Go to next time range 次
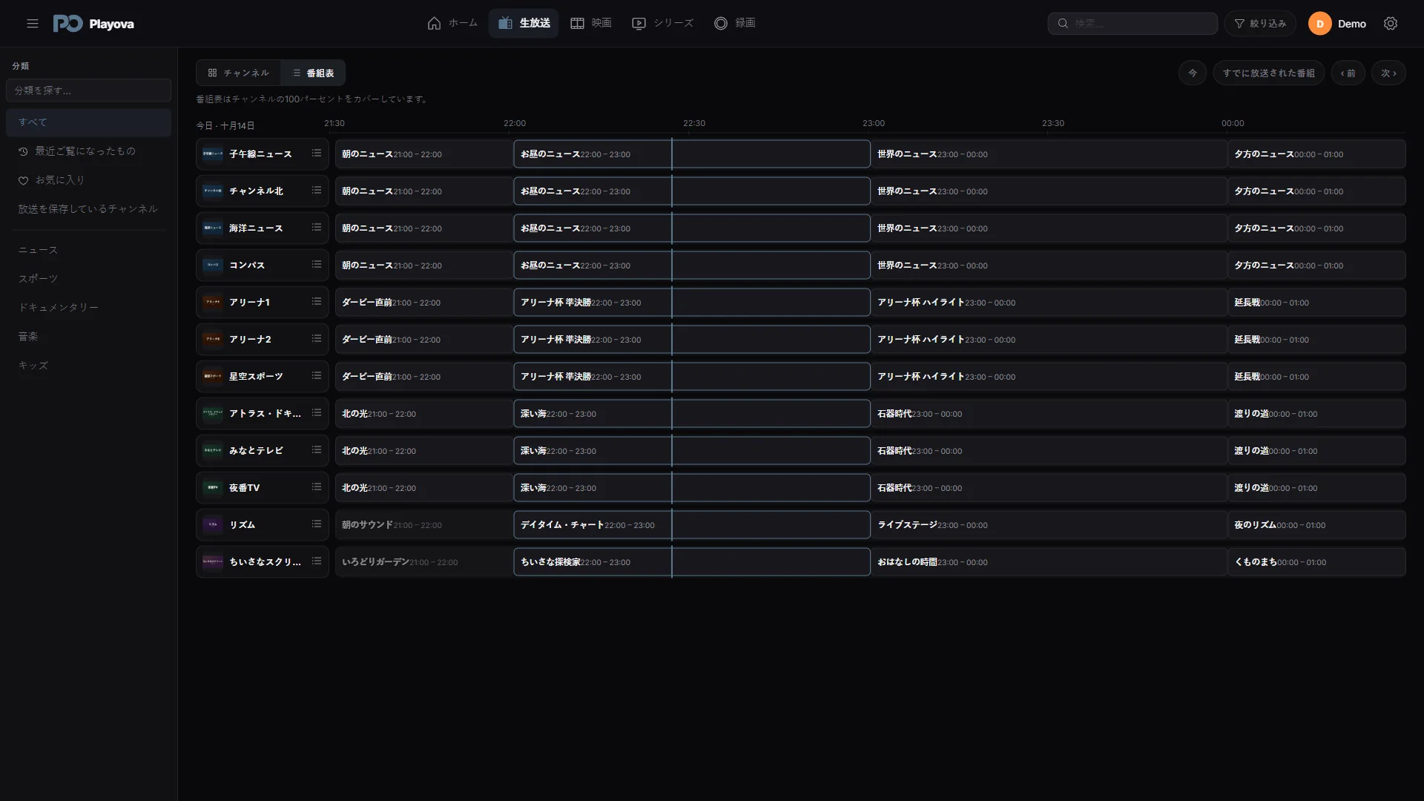The width and height of the screenshot is (1424, 801). tap(1388, 73)
